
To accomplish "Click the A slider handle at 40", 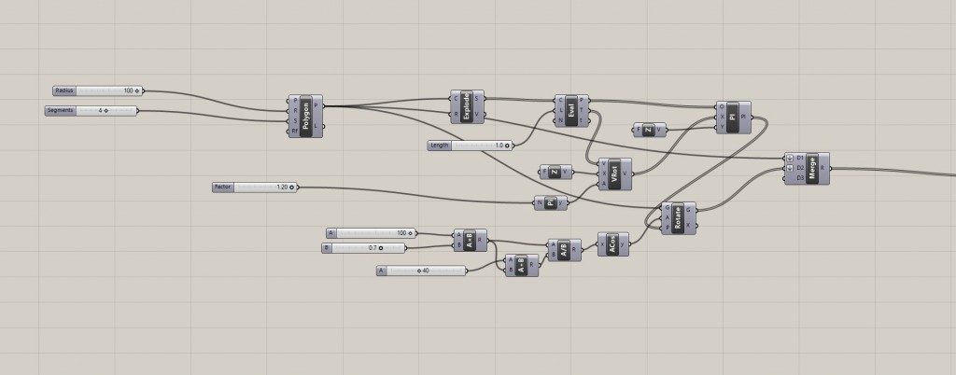I will coord(419,271).
